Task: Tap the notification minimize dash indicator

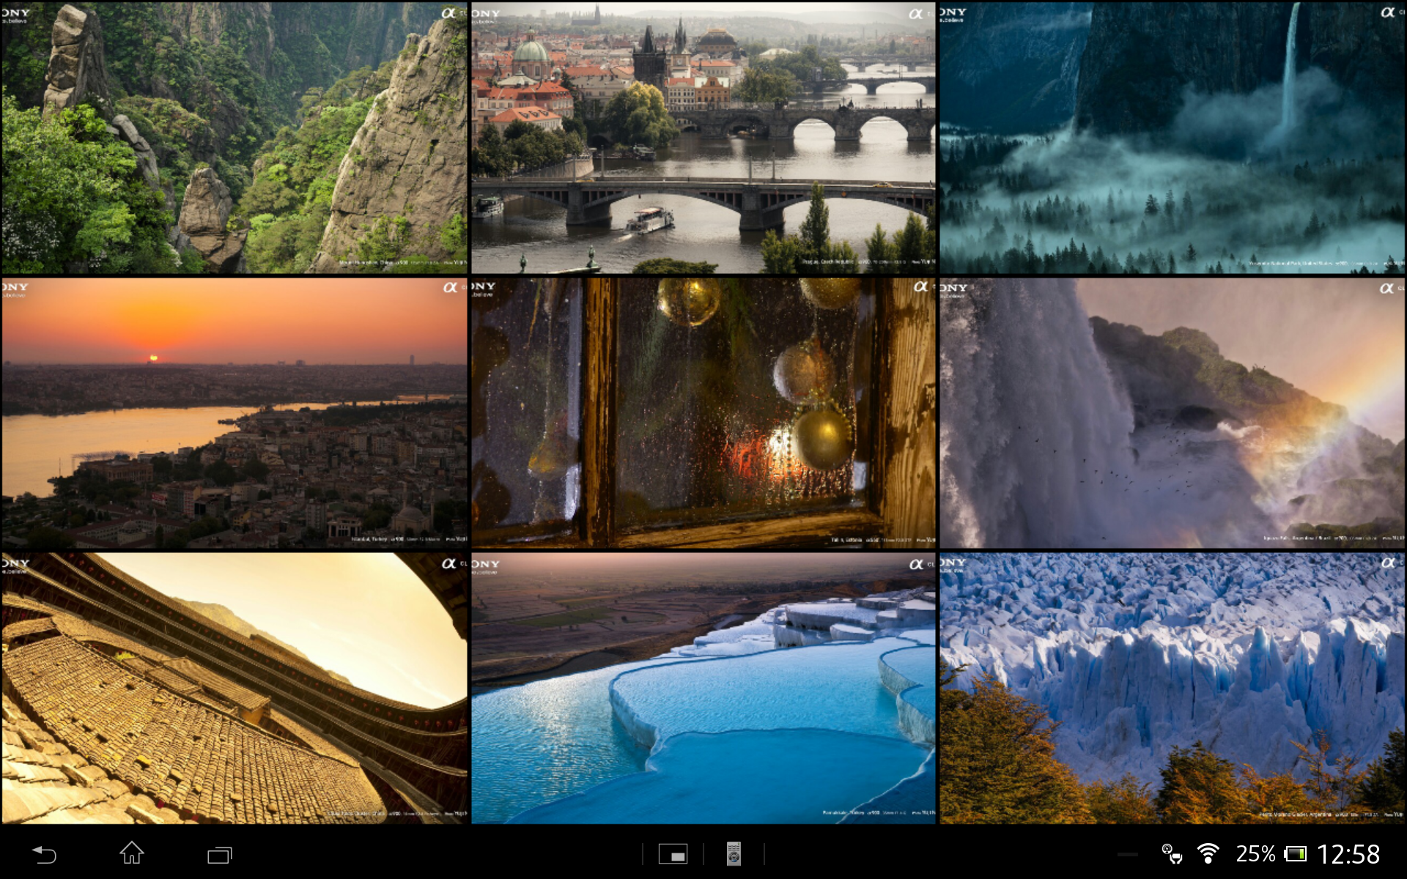Action: coord(1127,855)
